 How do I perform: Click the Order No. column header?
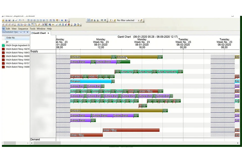(x=11, y=38)
